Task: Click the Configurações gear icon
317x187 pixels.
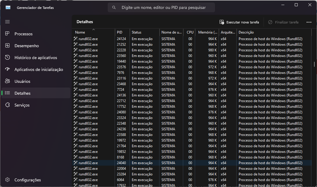Action: point(7,180)
